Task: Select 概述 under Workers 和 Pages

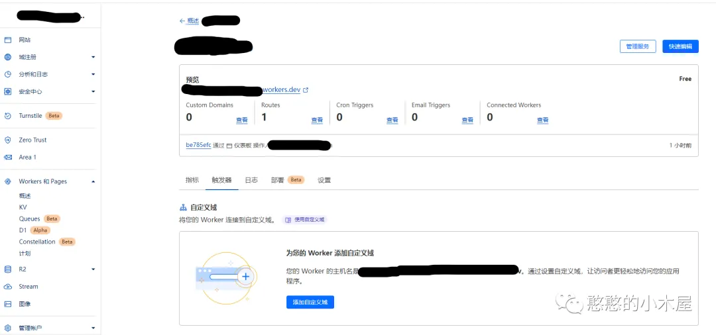Action: click(x=25, y=196)
